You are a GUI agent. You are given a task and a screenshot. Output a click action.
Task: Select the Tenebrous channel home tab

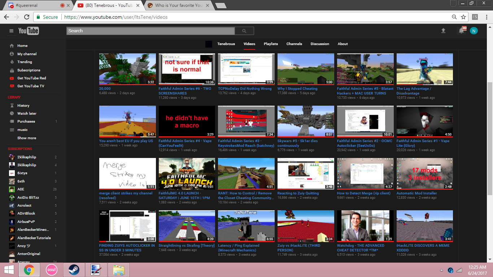pyautogui.click(x=226, y=44)
